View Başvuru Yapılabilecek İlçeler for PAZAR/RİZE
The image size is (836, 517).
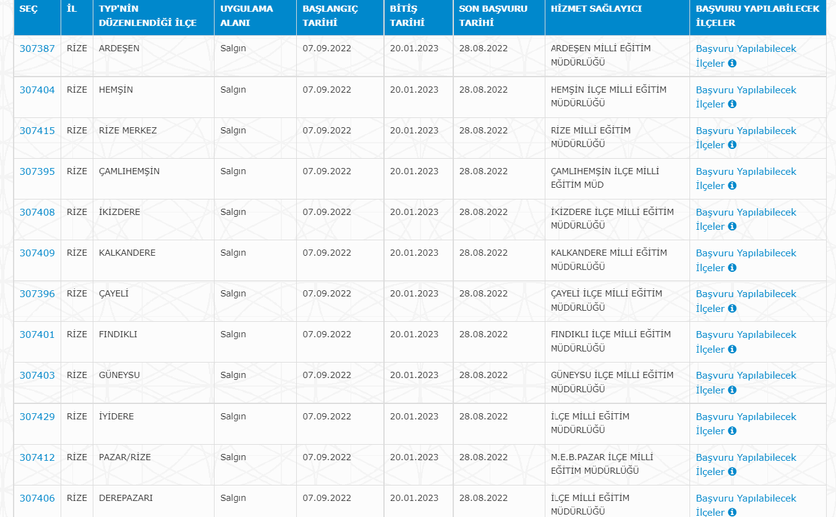(746, 458)
